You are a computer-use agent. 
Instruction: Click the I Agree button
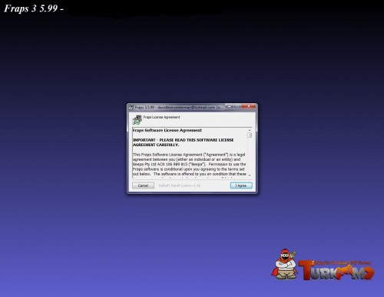[x=241, y=185]
